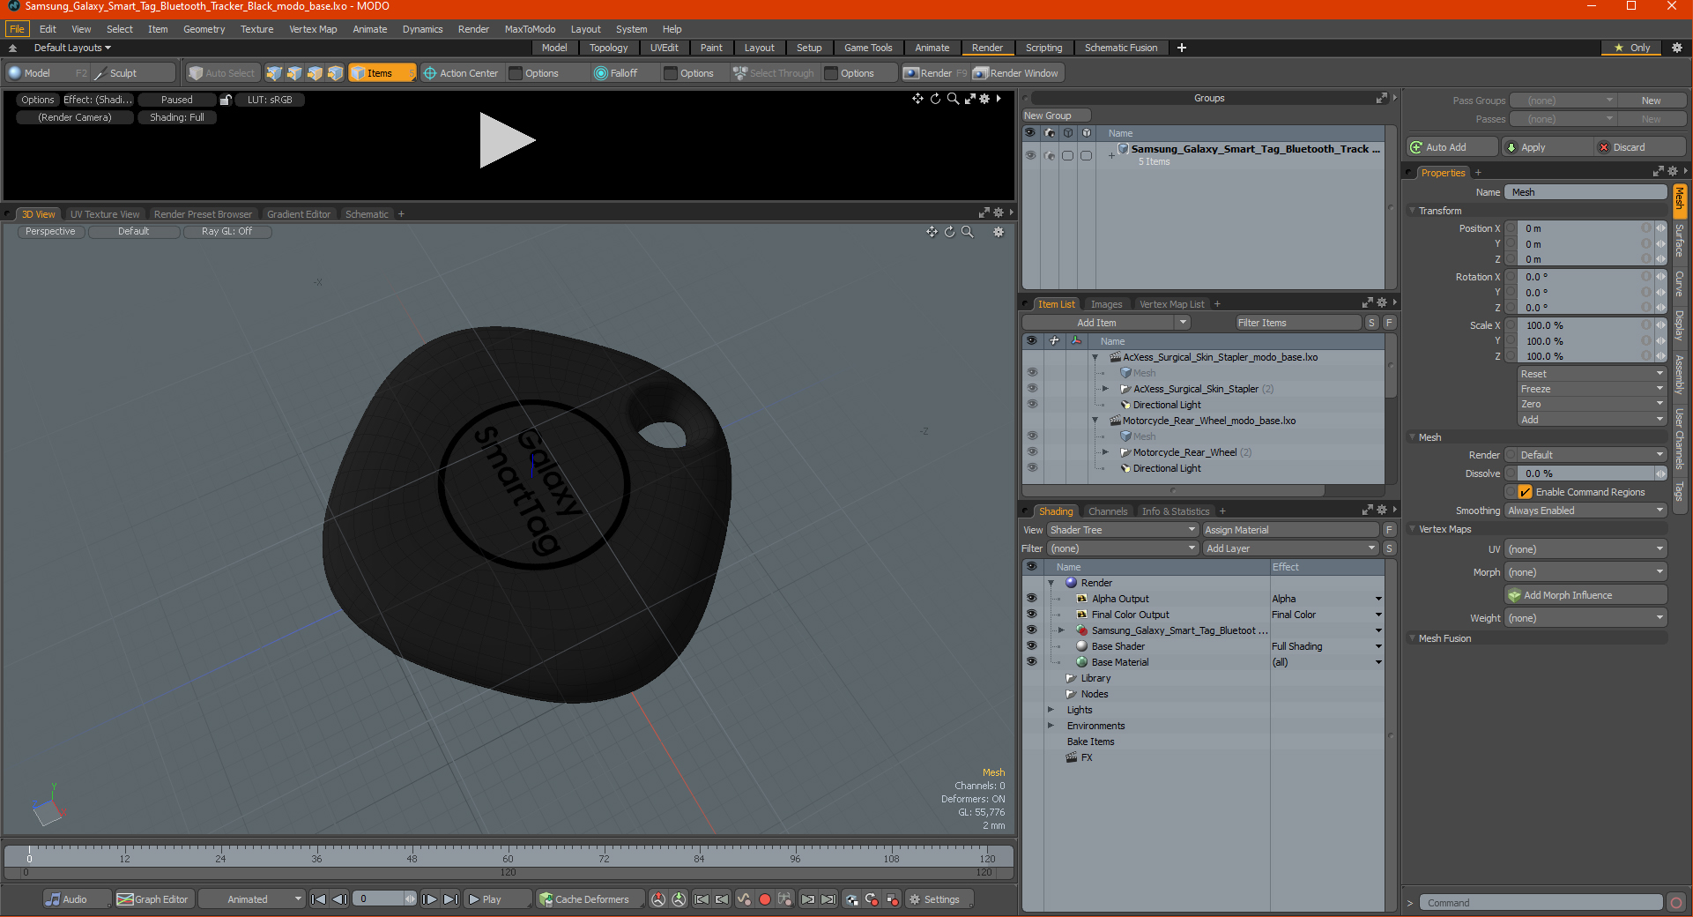The image size is (1693, 917).
Task: Open the Vertex Map menu
Action: [x=313, y=29]
